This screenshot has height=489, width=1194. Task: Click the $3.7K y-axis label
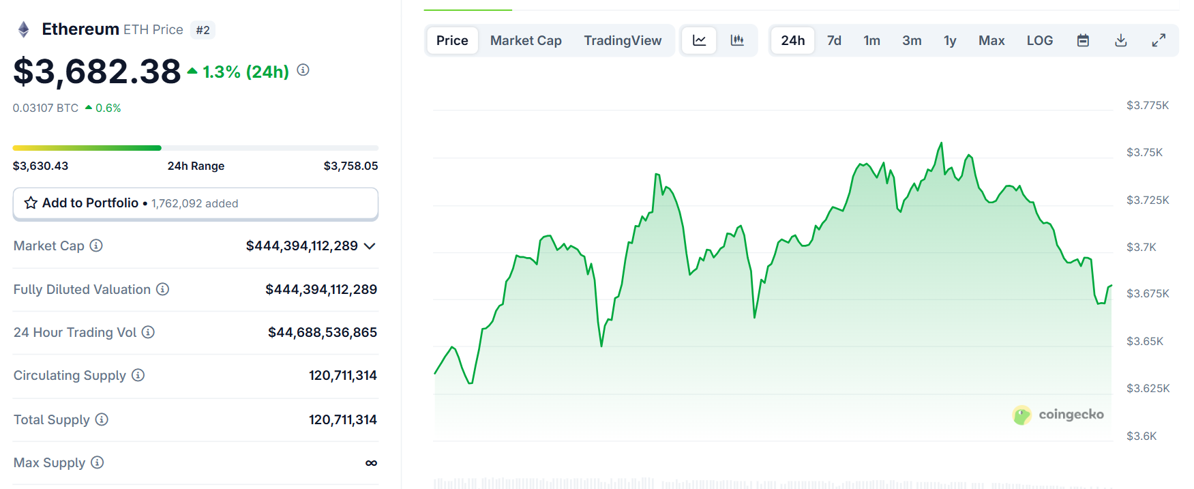point(1141,247)
